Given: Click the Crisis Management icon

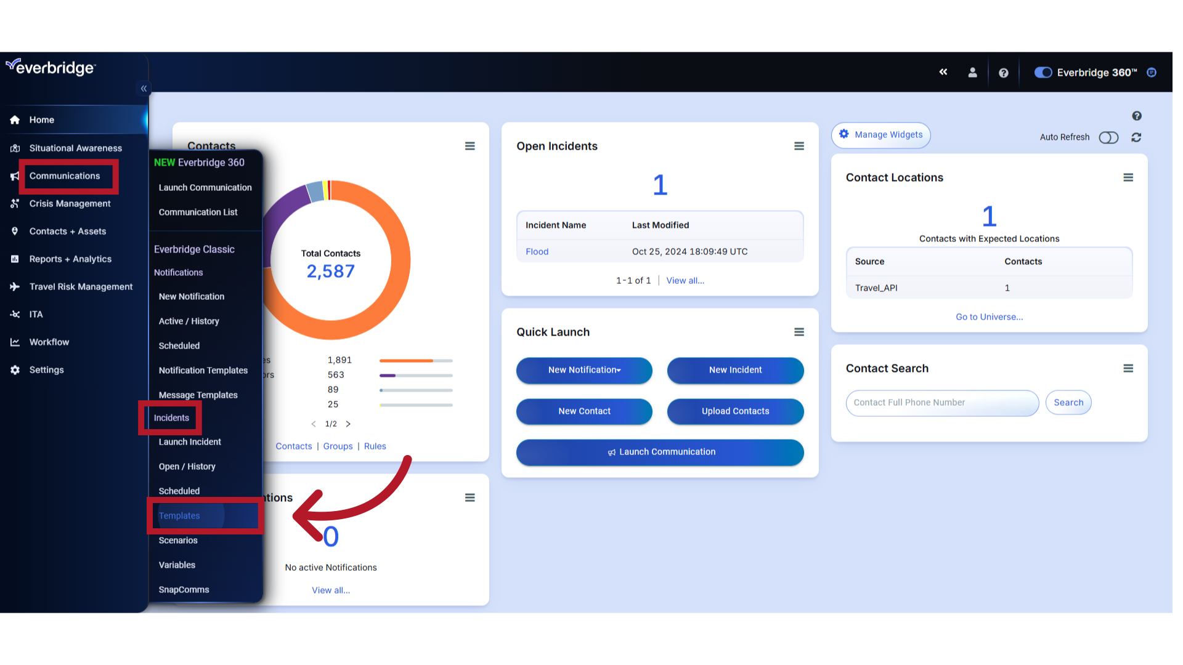Looking at the screenshot, I should coord(15,204).
